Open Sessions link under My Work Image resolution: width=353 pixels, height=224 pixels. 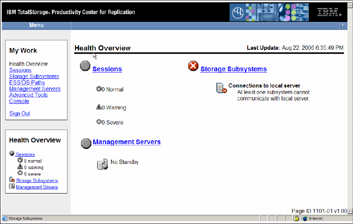(20, 70)
